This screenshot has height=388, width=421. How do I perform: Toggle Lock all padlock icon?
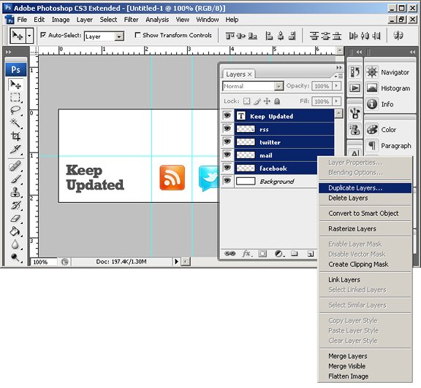point(277,101)
